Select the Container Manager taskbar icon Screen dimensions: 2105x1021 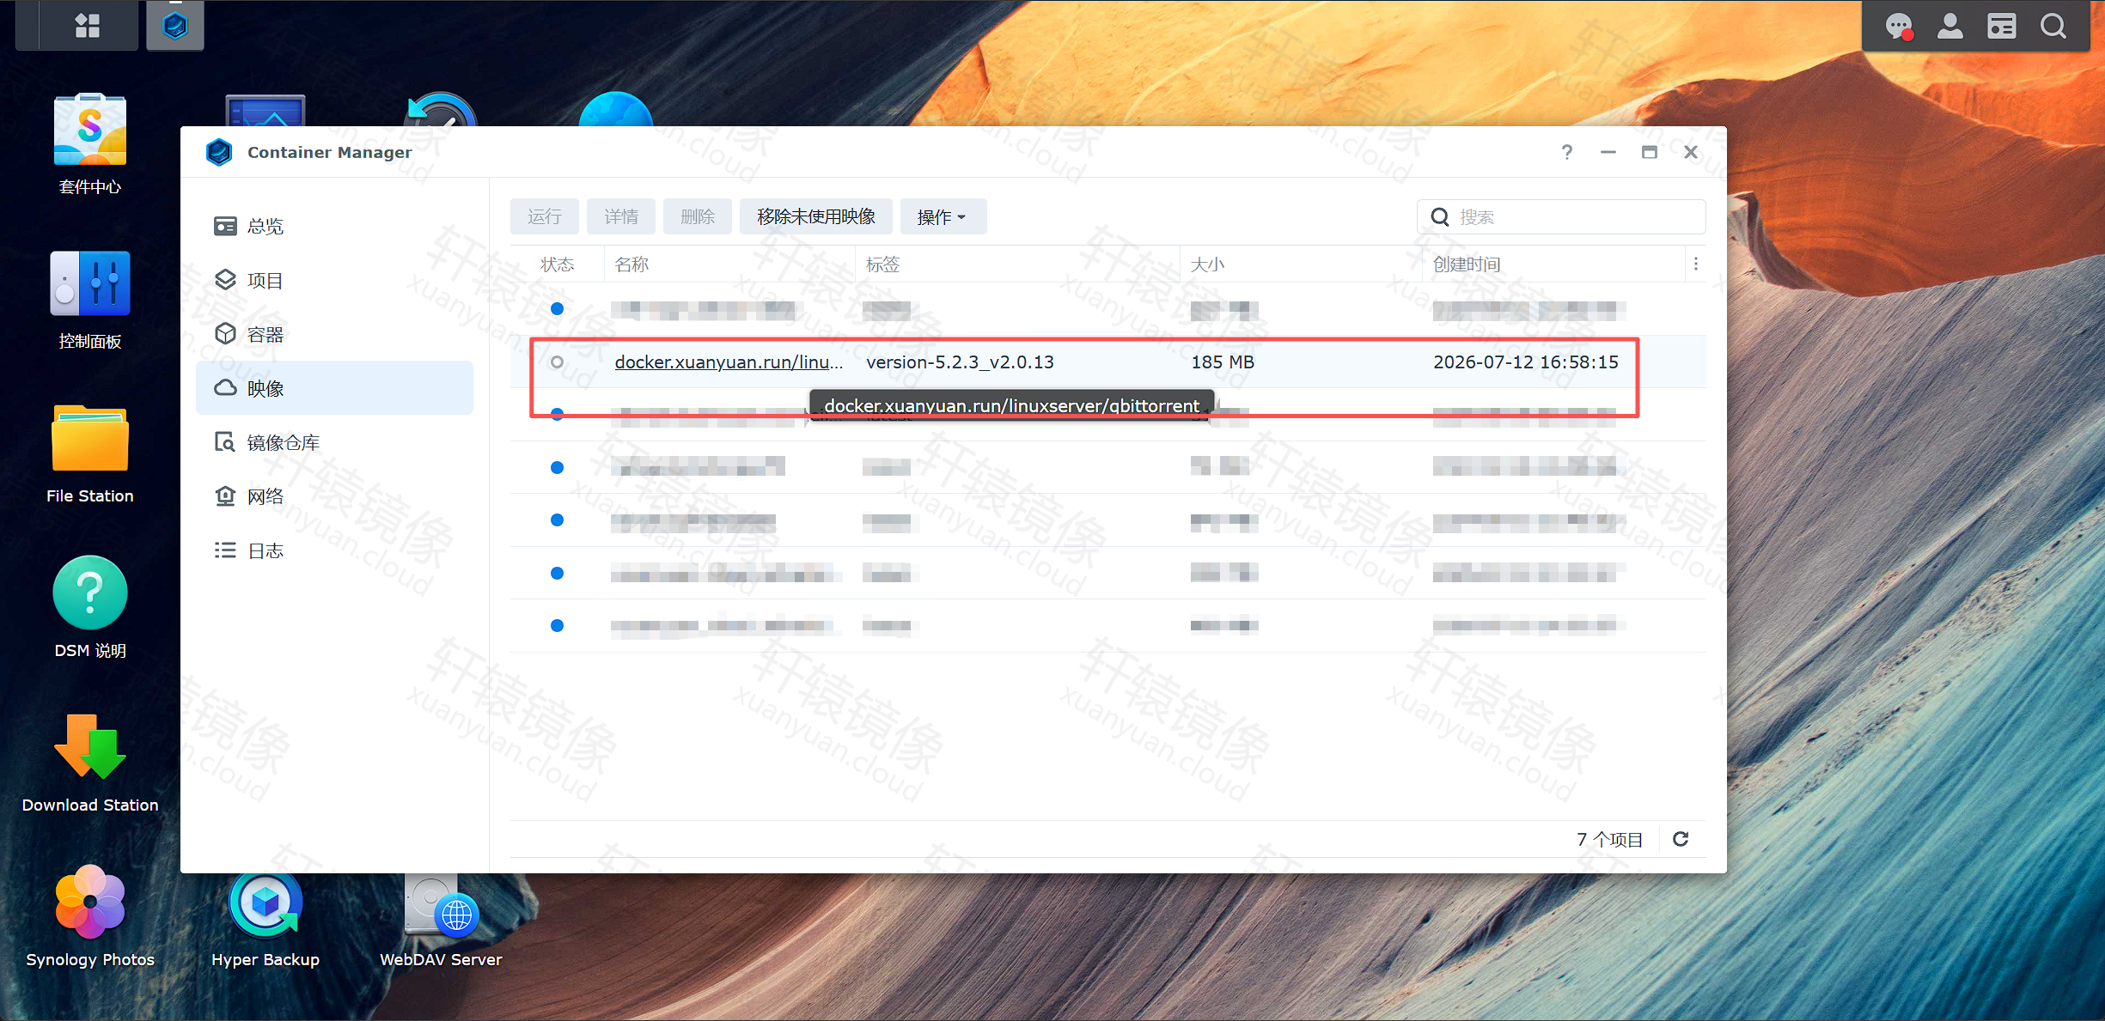(x=175, y=26)
